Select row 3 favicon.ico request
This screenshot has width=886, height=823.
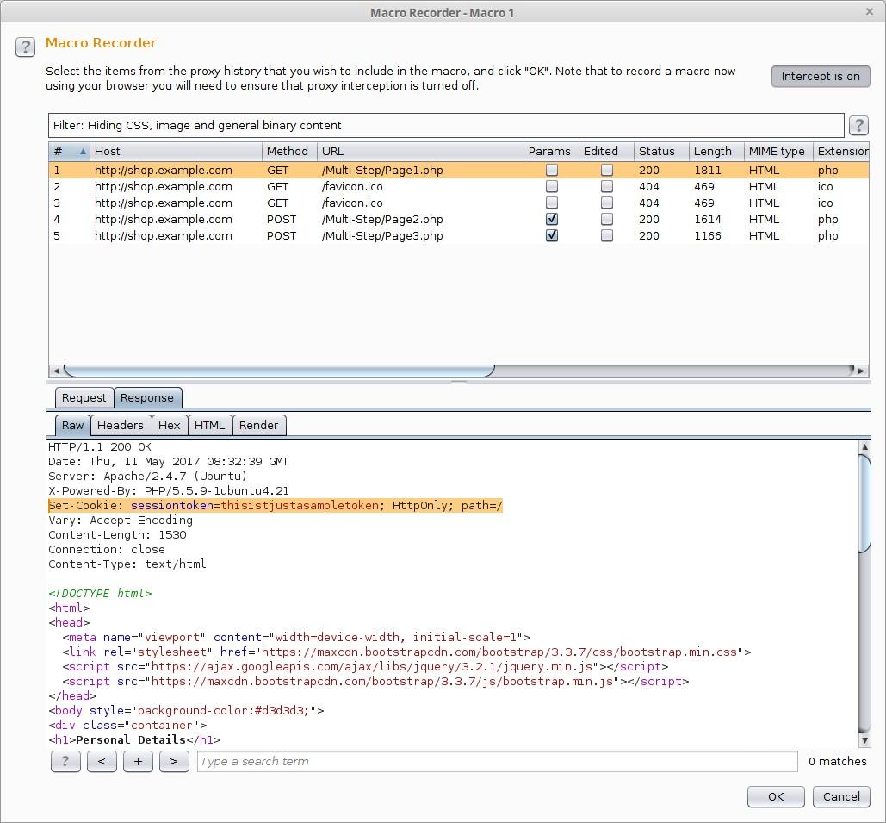pyautogui.click(x=459, y=203)
